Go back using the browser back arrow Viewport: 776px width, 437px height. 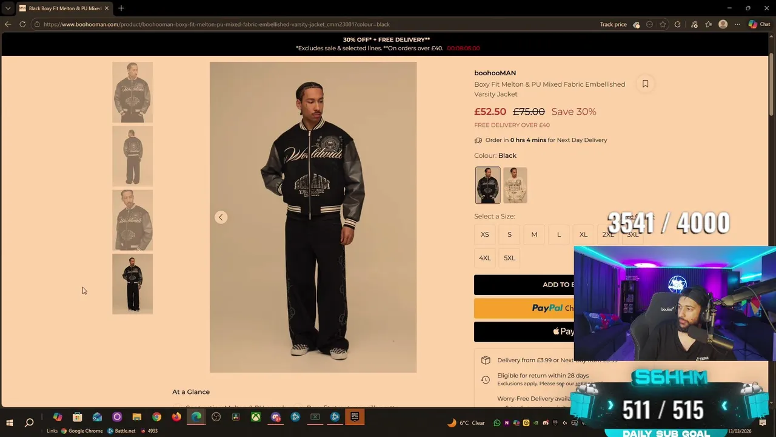8,24
